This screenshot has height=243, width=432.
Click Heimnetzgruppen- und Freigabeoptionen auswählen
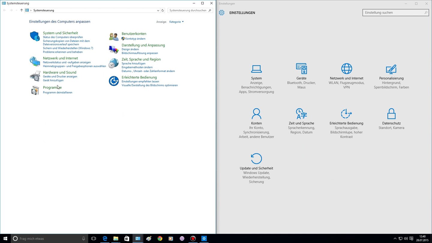point(74,66)
